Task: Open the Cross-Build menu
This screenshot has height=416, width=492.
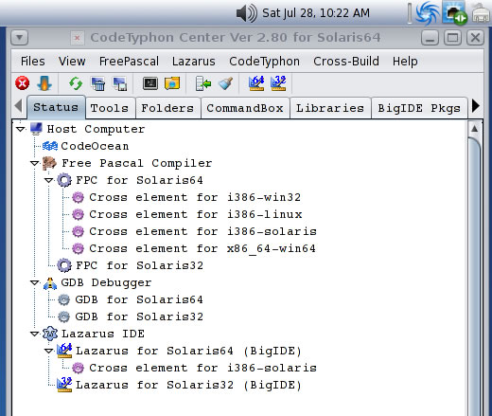Action: [x=346, y=62]
